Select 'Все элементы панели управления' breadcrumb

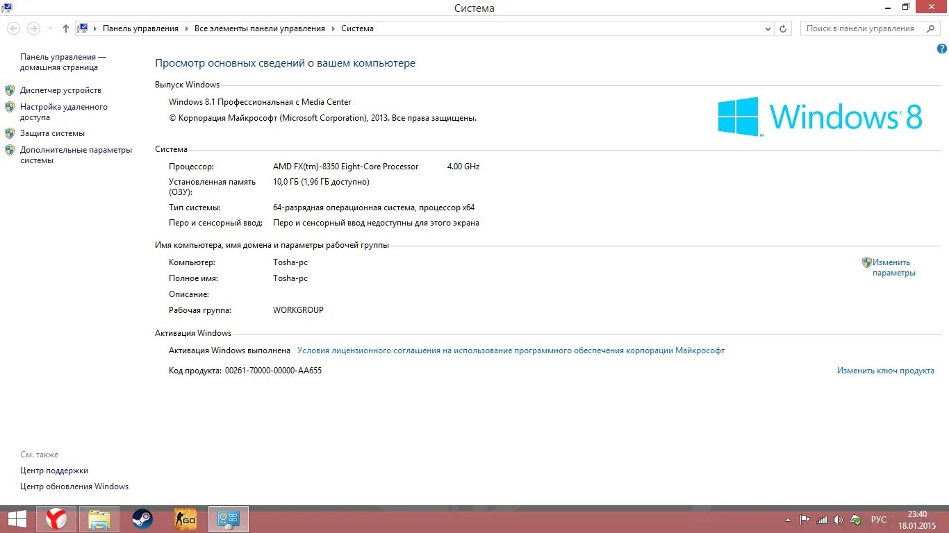pos(260,28)
